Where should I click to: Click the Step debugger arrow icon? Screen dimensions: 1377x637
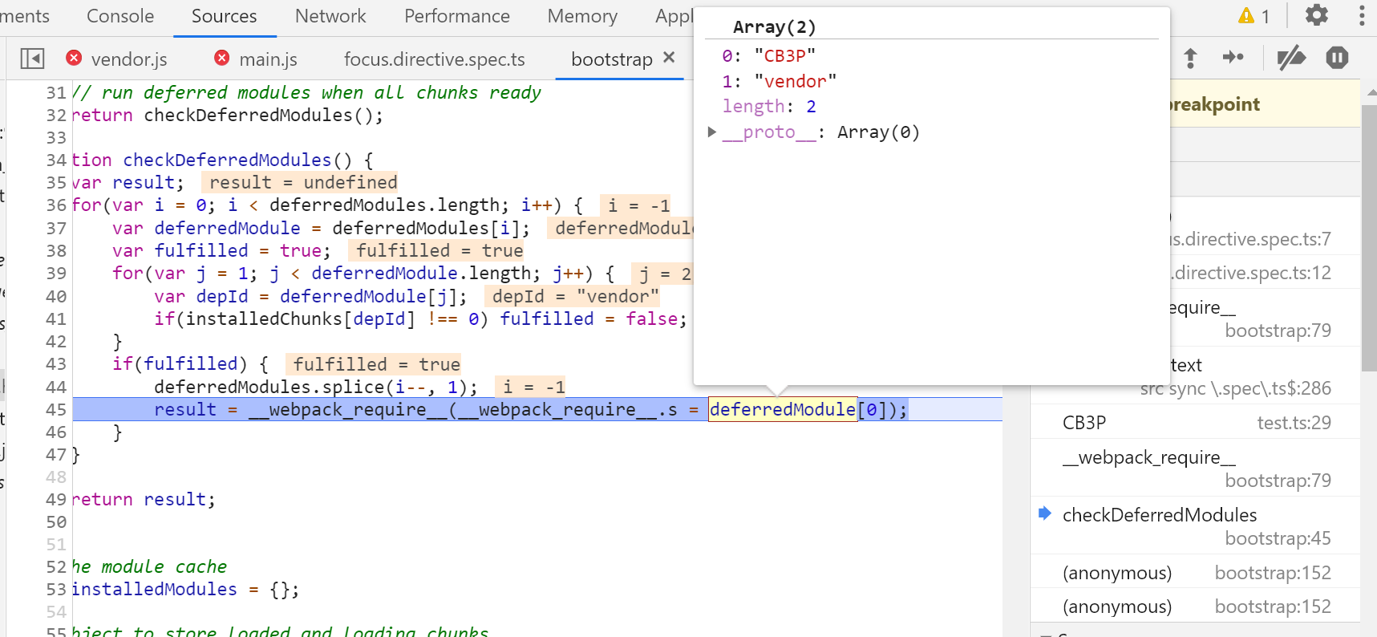click(x=1233, y=57)
